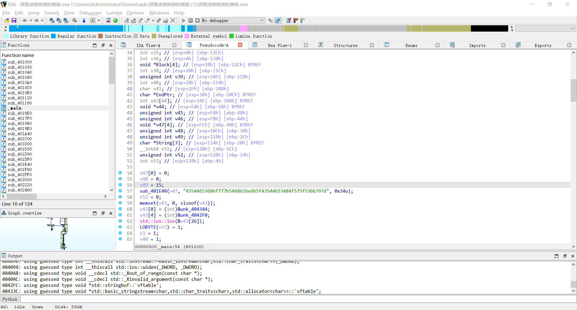The width and height of the screenshot is (577, 310).
Task: Click the red warning triangle icon
Action: [108, 20]
